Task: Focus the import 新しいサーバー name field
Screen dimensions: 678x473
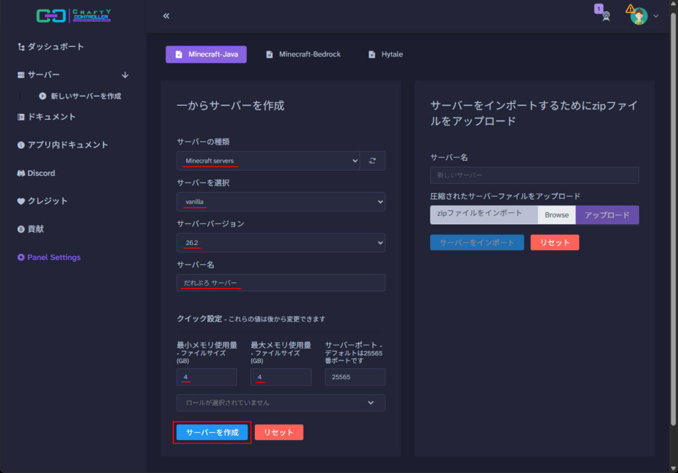Action: pos(534,175)
